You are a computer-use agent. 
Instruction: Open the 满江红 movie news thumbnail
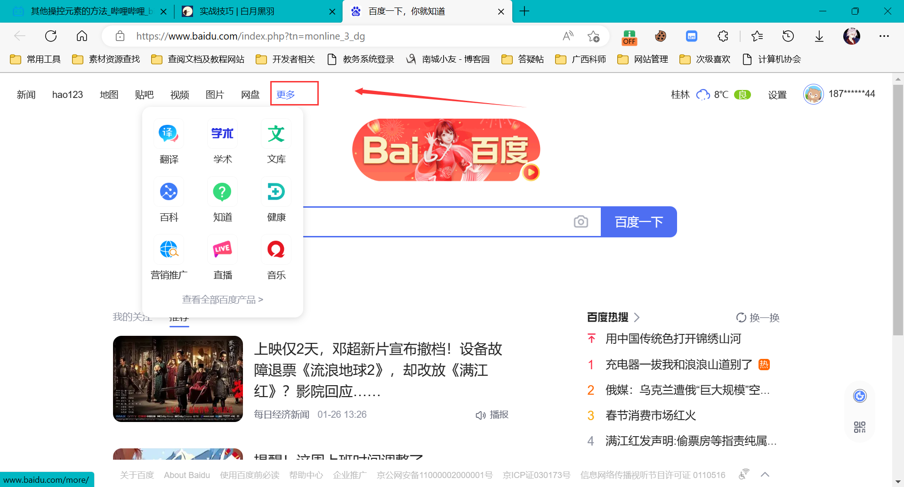[178, 379]
